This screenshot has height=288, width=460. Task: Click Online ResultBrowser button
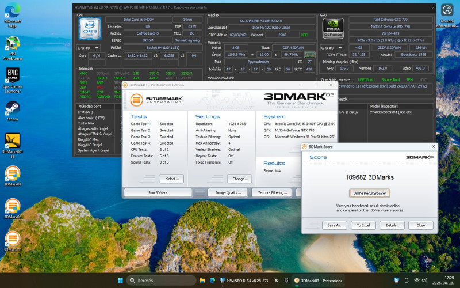point(369,193)
